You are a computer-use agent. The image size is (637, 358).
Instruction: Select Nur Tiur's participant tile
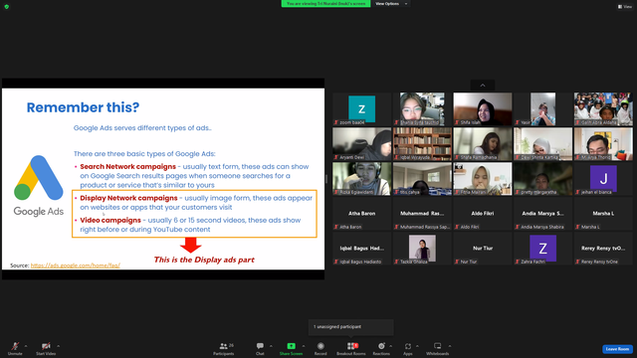(x=483, y=249)
